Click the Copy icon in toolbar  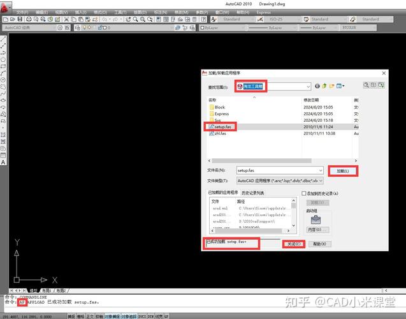click(x=73, y=19)
